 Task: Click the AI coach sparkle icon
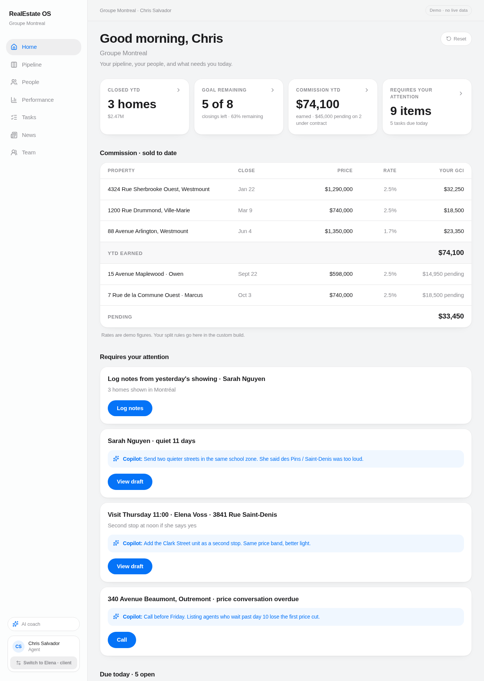pos(16,624)
